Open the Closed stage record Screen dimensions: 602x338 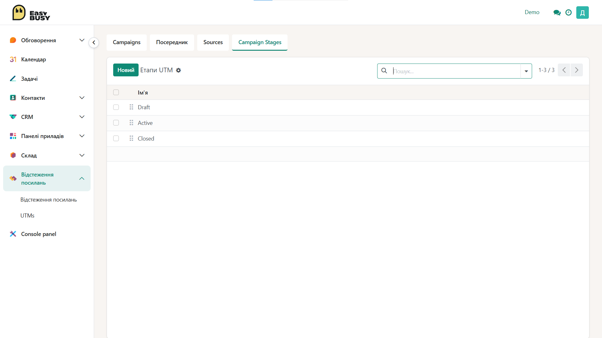(x=146, y=138)
